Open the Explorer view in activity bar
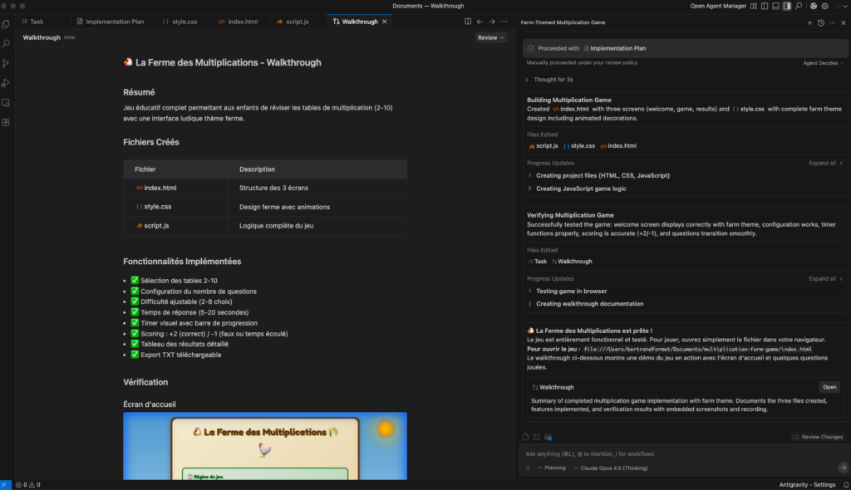This screenshot has width=851, height=490. (7, 23)
